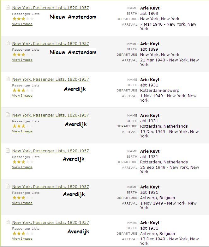Click document icon for 7 Mar 1940 record

click(x=8, y=7)
